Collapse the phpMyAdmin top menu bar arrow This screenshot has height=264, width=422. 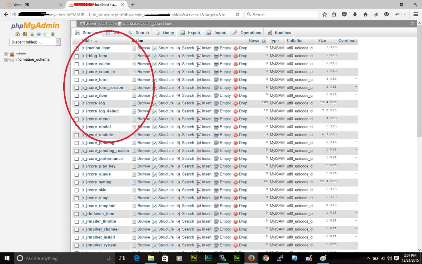point(412,24)
